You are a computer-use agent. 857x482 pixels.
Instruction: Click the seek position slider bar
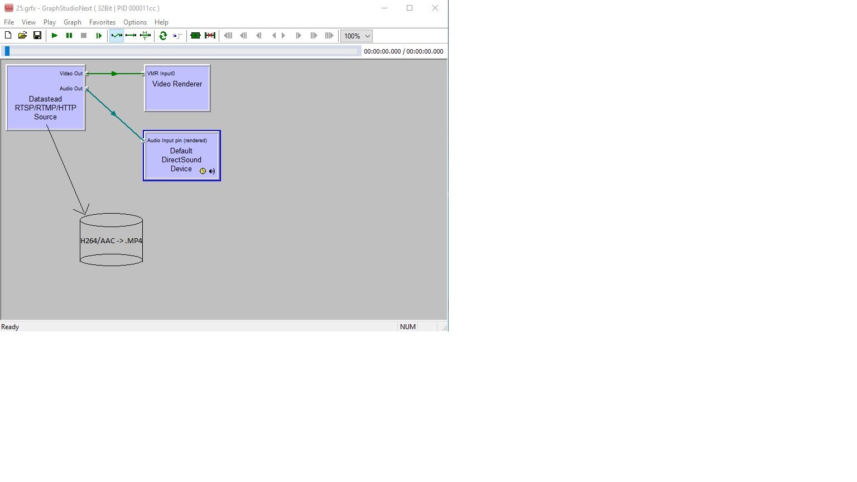coord(181,50)
